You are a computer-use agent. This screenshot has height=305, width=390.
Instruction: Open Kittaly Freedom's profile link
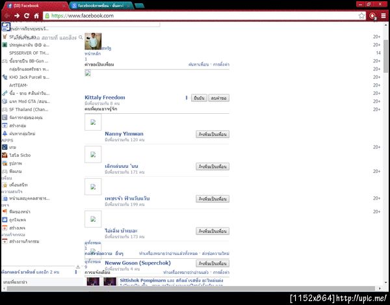tap(105, 98)
